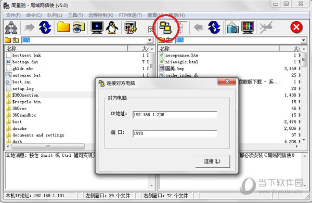Select documents and settings folder
The width and height of the screenshot is (312, 203).
point(38,135)
